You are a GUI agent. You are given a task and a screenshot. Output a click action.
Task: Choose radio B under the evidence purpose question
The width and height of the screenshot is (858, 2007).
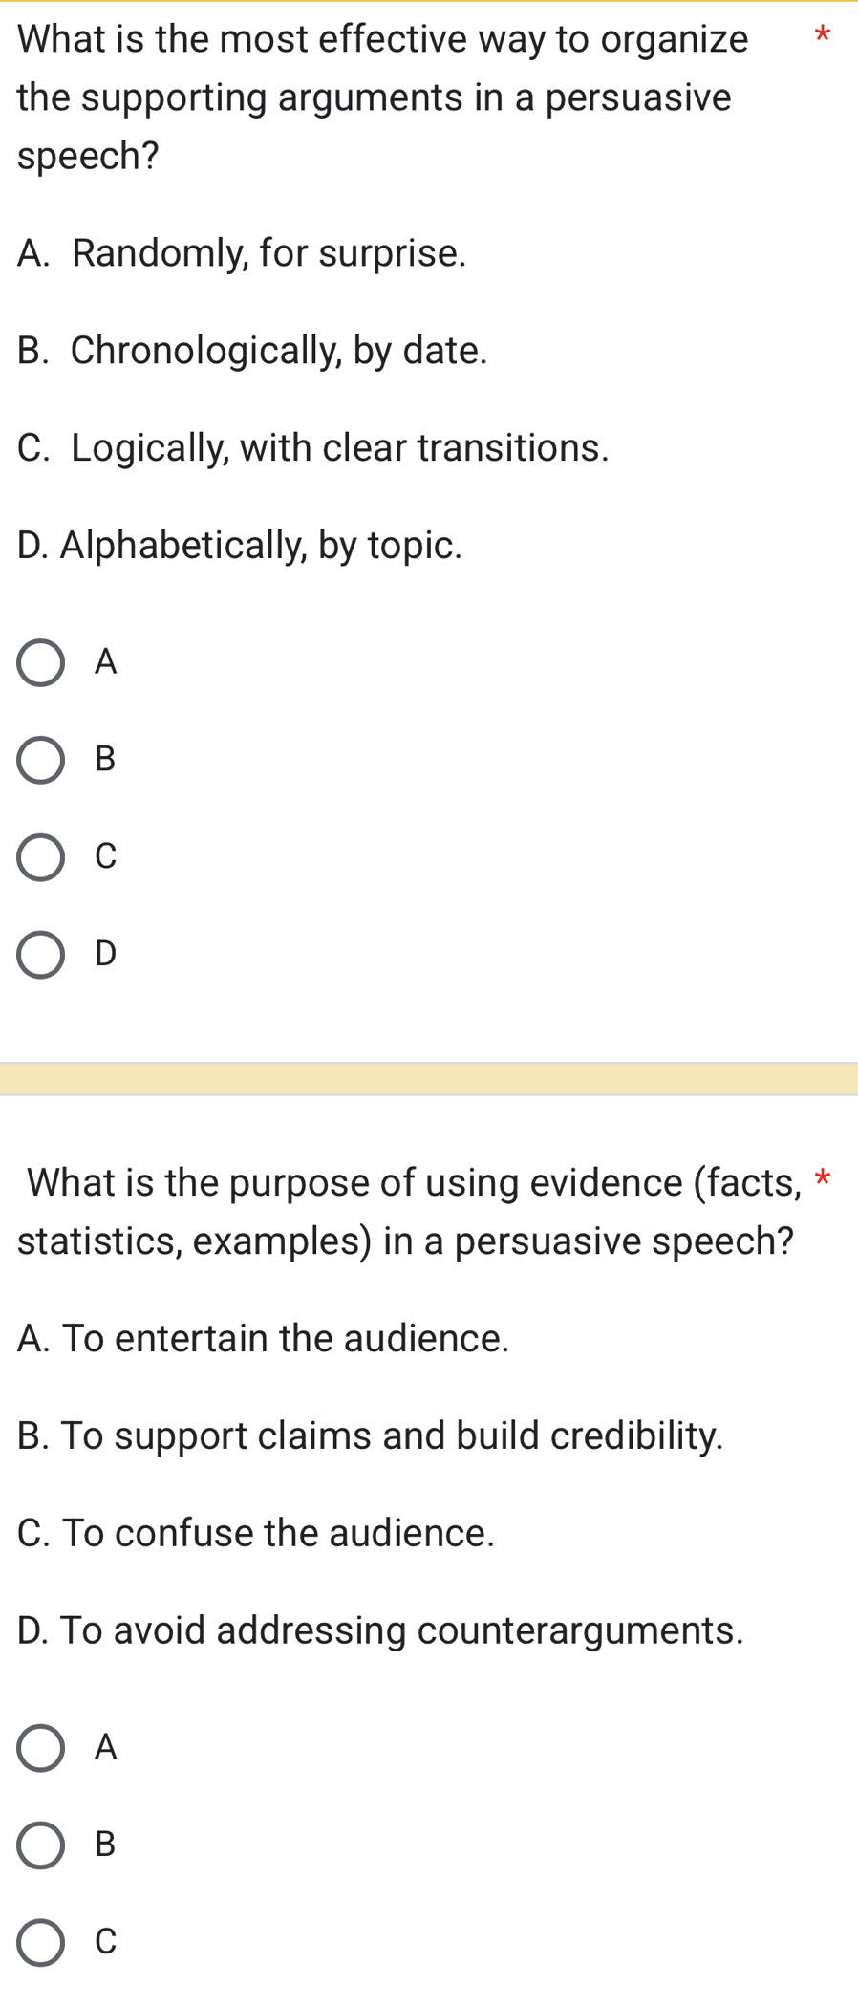point(41,1845)
